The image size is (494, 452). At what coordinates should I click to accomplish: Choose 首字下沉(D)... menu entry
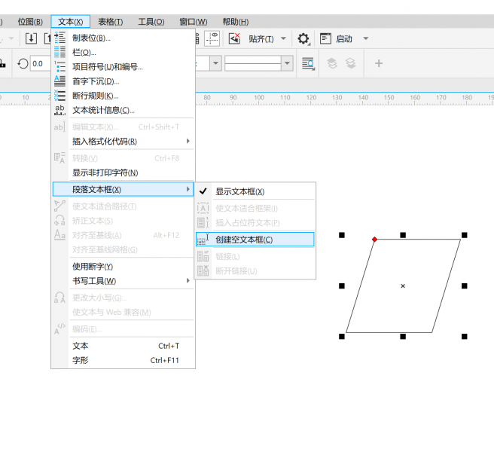point(123,81)
